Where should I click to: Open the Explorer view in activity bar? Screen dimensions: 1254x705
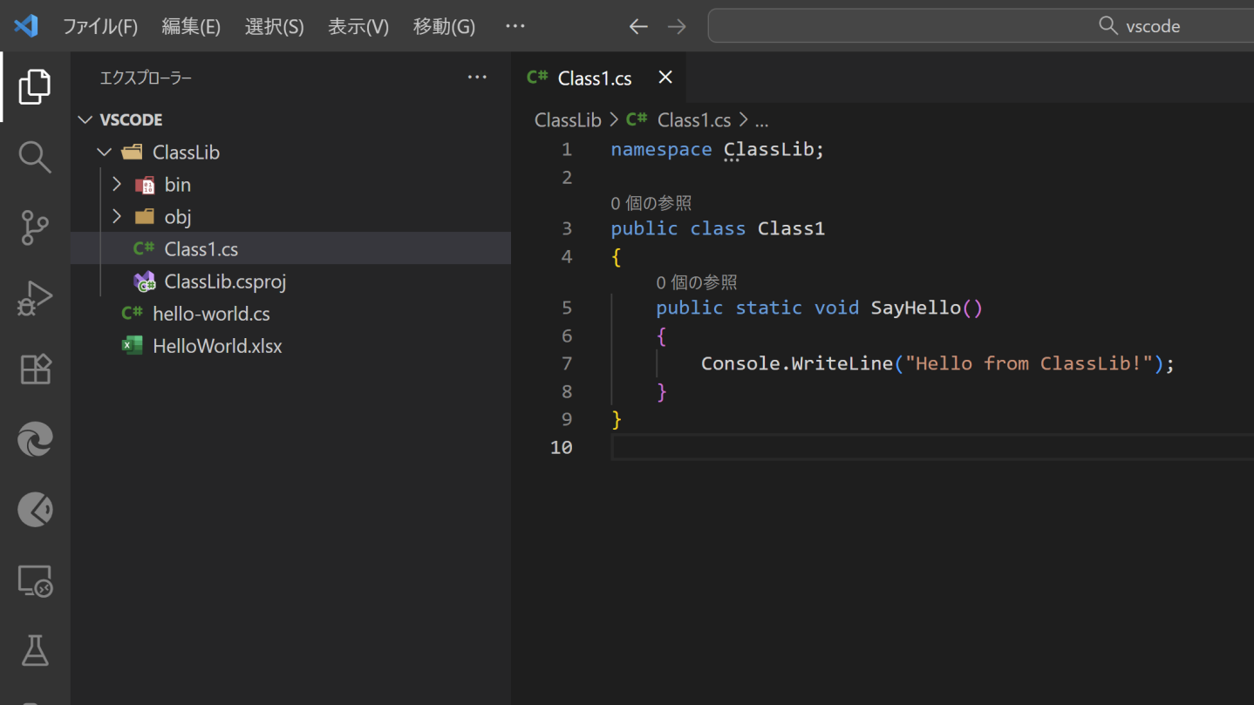tap(35, 86)
